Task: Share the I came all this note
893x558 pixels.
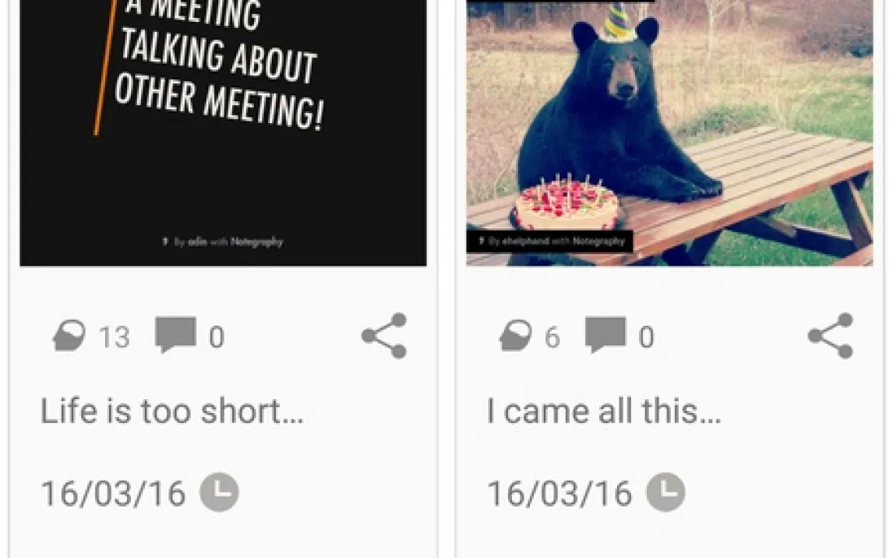Action: click(x=831, y=335)
